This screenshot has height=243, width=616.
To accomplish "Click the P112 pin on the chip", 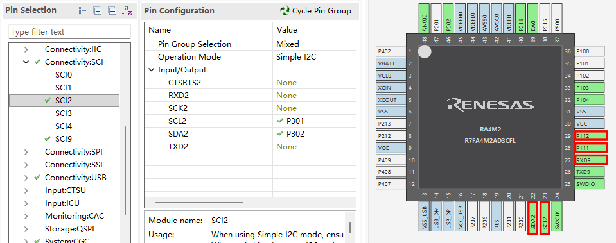I will tap(591, 136).
